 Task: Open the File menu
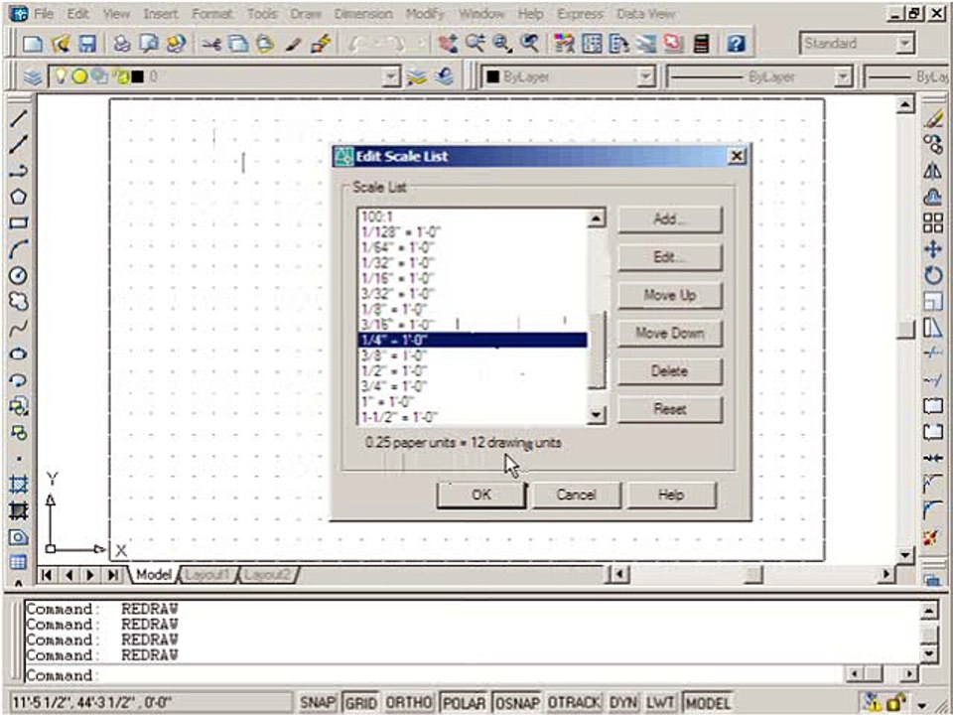click(43, 13)
